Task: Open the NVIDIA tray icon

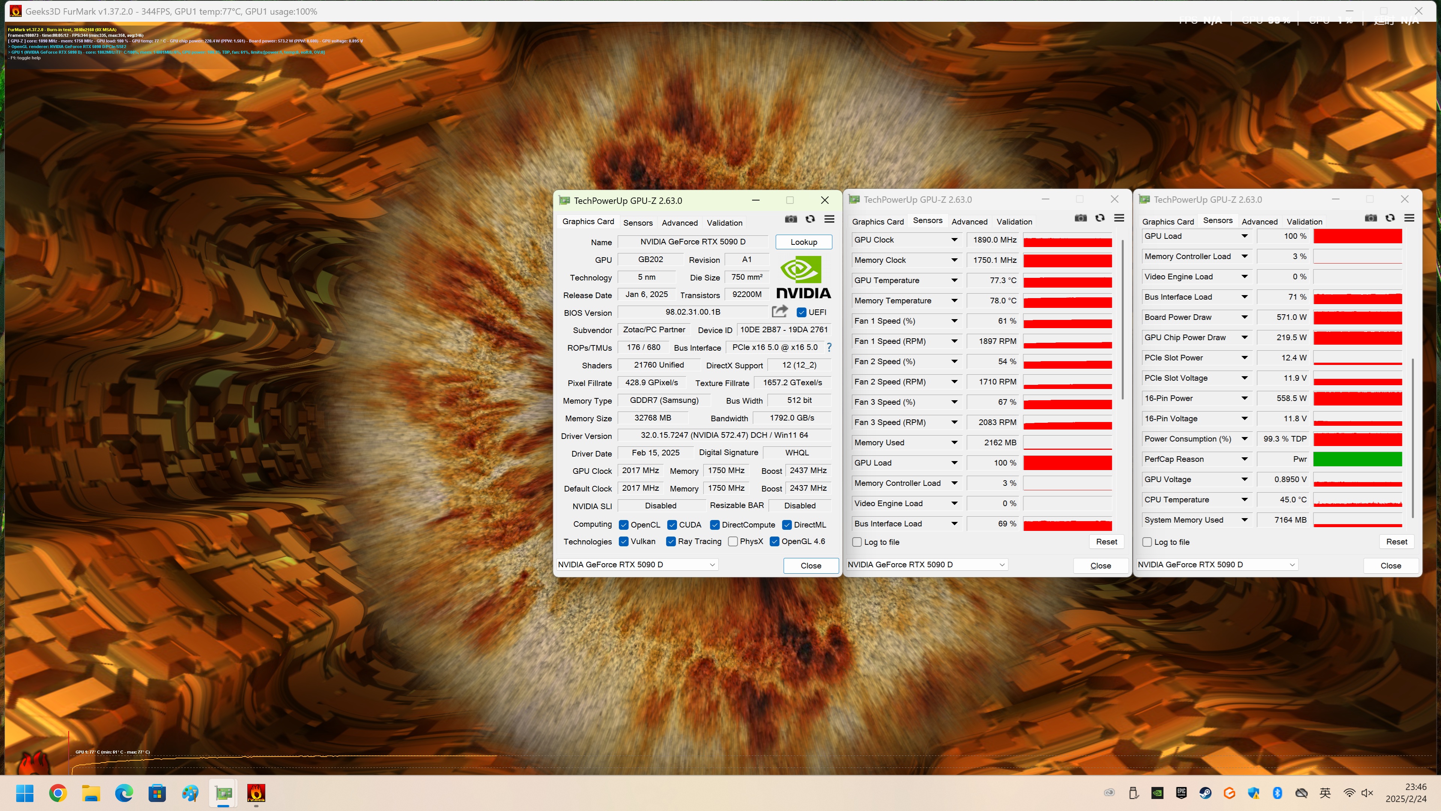Action: [x=1157, y=793]
